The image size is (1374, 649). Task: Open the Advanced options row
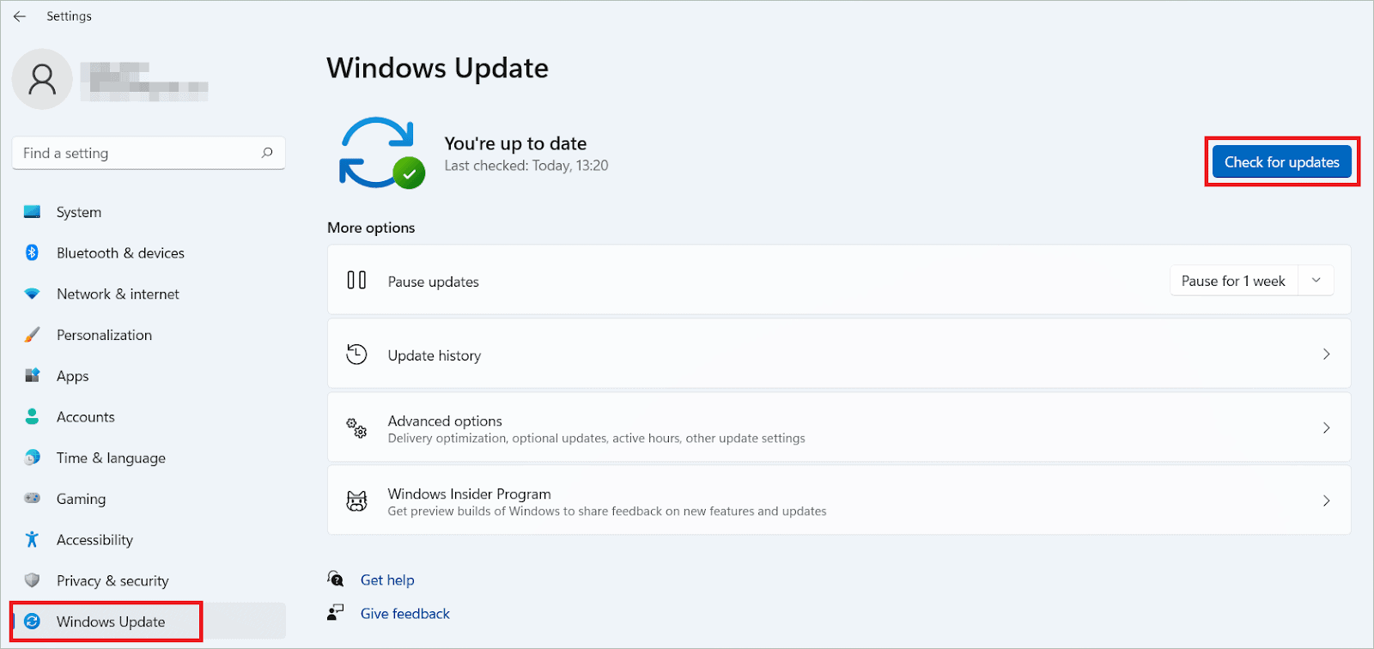(x=839, y=428)
